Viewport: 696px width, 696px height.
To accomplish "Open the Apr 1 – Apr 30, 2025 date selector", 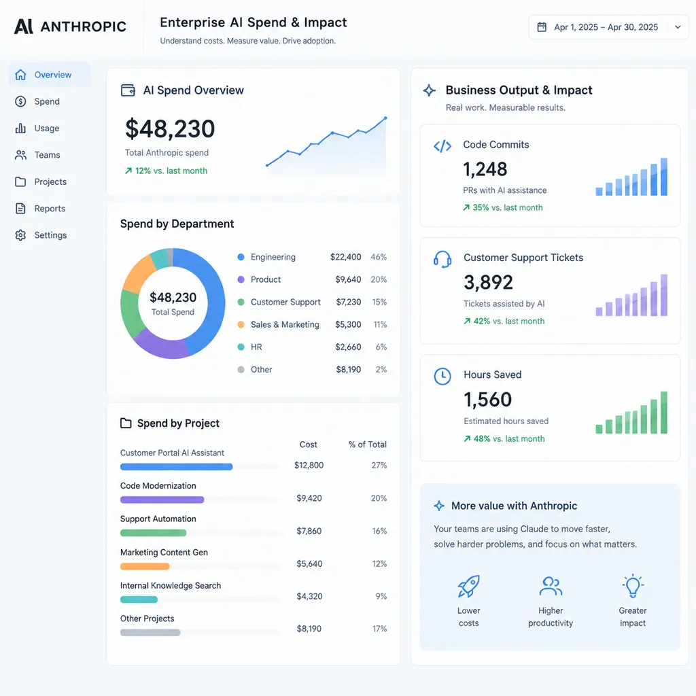I will click(x=608, y=27).
